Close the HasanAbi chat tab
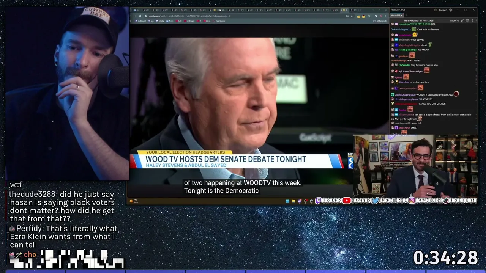486x273 pixels. click(401, 16)
